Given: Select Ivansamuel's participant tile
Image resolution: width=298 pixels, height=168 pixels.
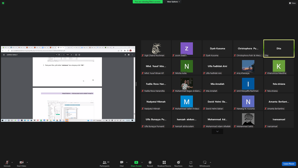Looking at the screenshot, I should (279, 119).
